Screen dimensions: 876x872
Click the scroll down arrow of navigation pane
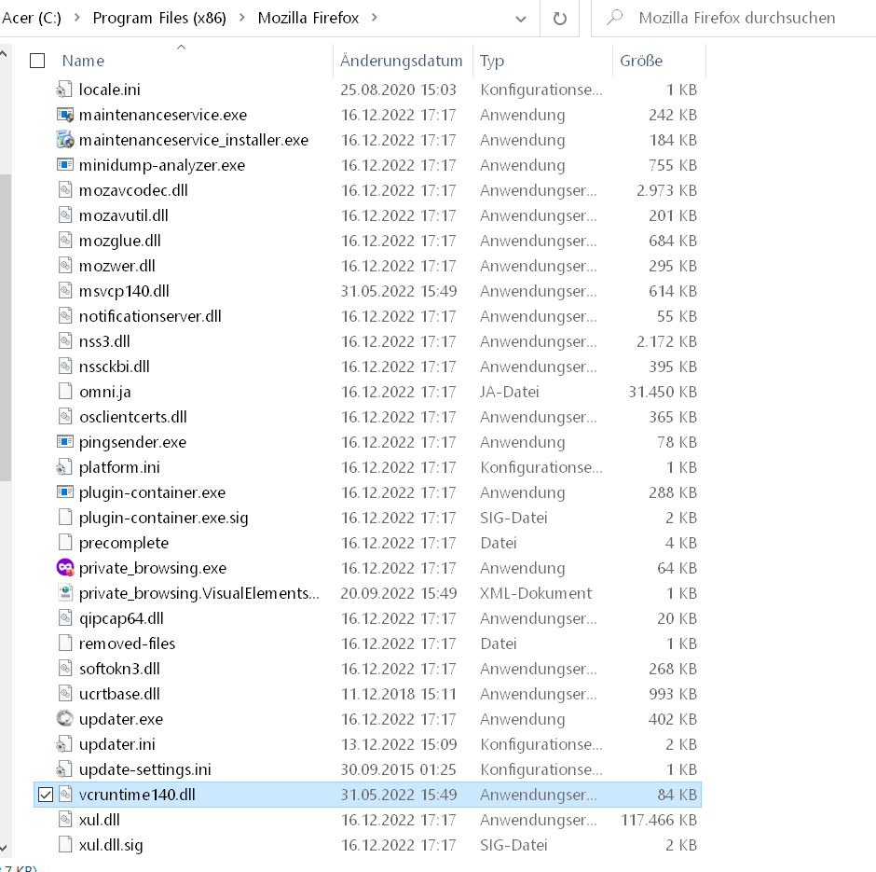tap(4, 849)
